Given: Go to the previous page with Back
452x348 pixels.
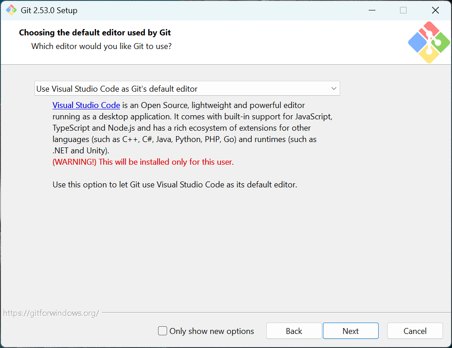Looking at the screenshot, I should (294, 331).
